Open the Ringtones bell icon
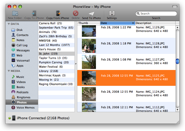 (x=13, y=97)
